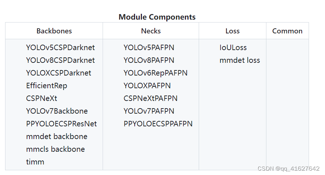The image size is (325, 175).
Task: Select YOLOv8CSPDarknet in Backbones column
Action: 60,60
